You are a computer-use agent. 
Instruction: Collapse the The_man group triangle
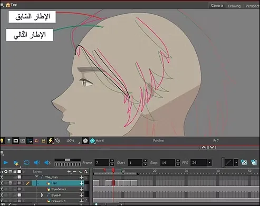(x=36, y=177)
